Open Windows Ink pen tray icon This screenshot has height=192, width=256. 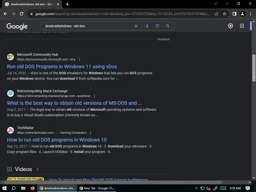215,188
